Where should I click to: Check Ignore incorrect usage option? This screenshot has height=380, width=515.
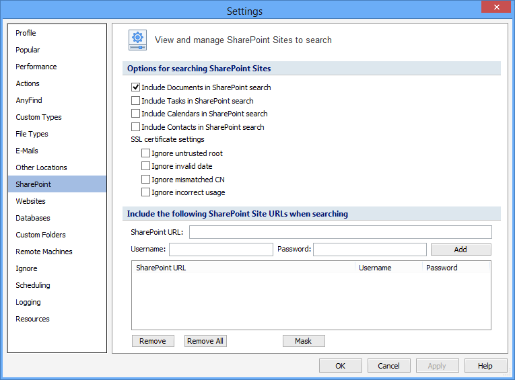coord(146,192)
